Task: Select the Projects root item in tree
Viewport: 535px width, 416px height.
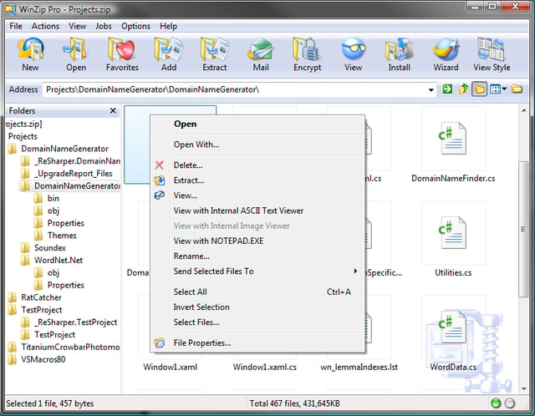Action: pos(23,136)
